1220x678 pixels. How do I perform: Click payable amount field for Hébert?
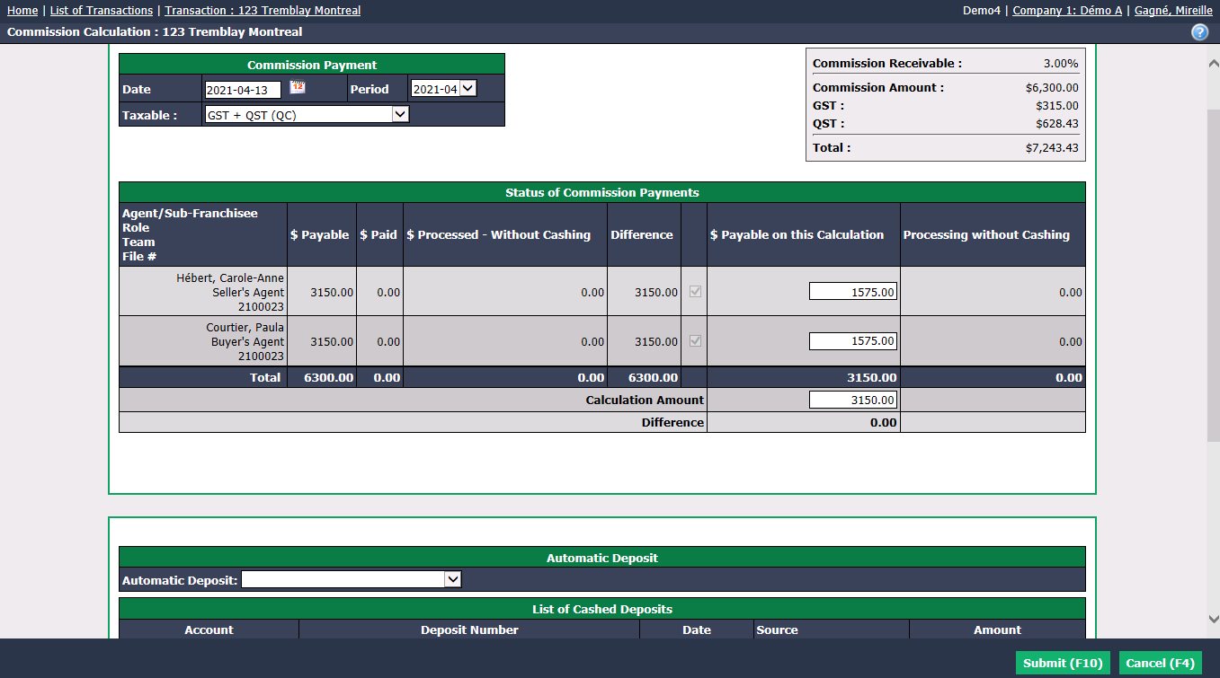(x=853, y=292)
